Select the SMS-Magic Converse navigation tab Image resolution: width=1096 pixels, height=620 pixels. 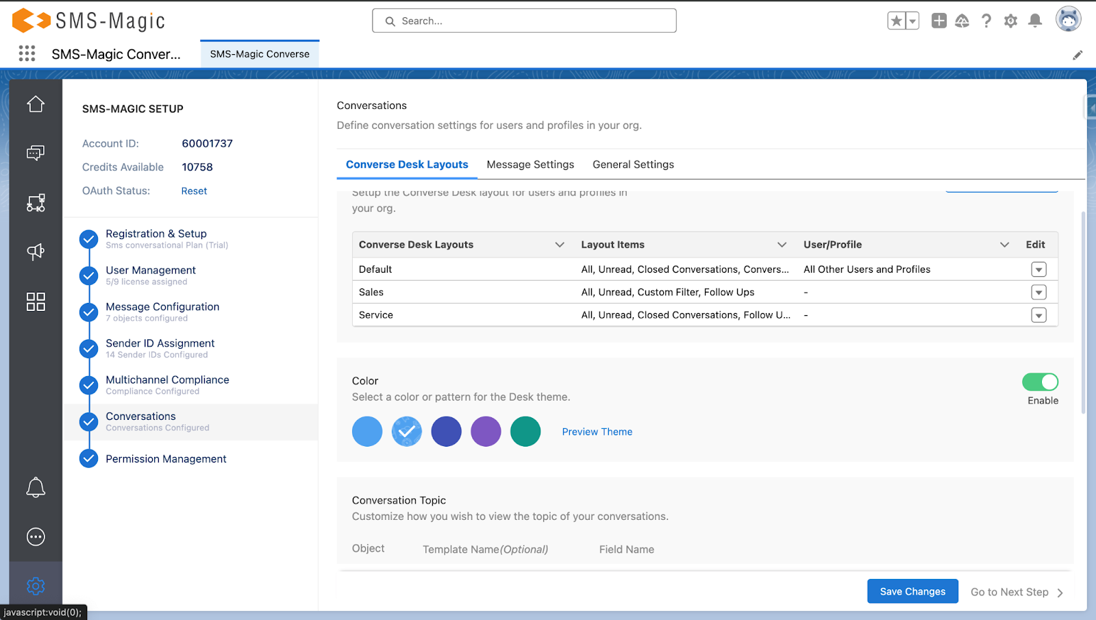click(260, 54)
